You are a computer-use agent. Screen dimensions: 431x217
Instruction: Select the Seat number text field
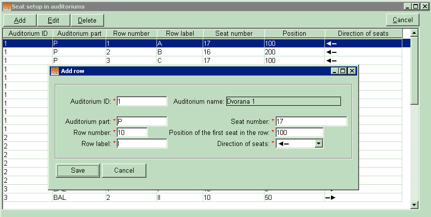pyautogui.click(x=311, y=121)
